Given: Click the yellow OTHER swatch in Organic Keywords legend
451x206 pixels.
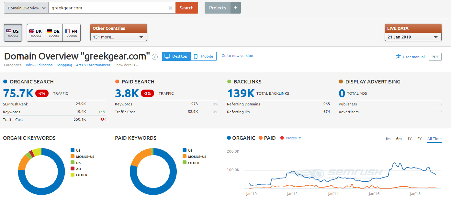Looking at the screenshot, I should (72, 175).
